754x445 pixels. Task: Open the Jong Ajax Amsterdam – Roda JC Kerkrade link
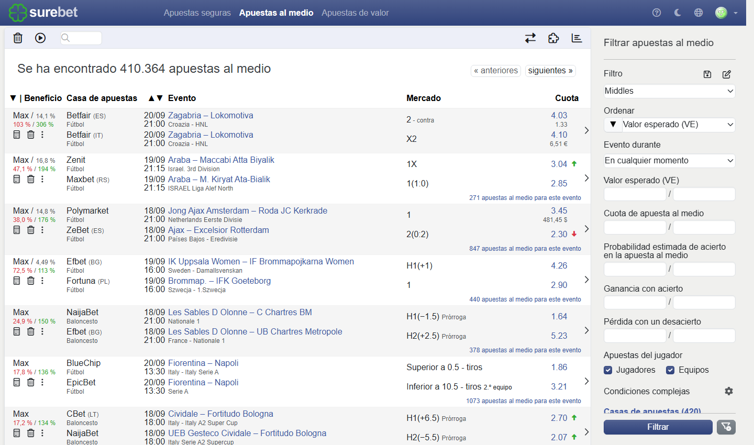[248, 210]
